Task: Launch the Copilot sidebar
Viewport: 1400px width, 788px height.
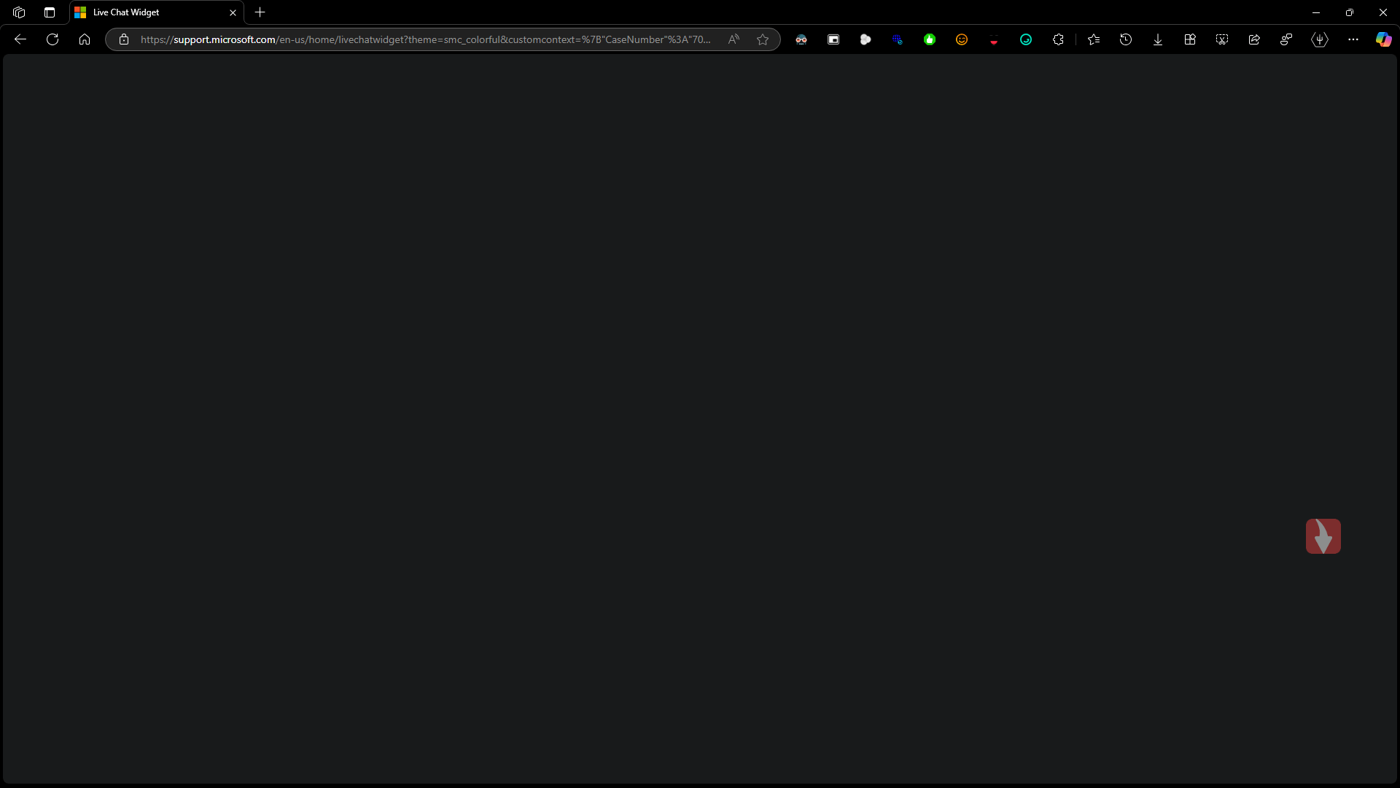Action: click(1383, 39)
